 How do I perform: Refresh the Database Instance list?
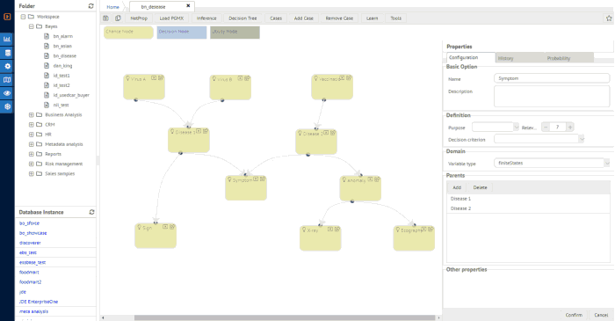click(x=91, y=212)
